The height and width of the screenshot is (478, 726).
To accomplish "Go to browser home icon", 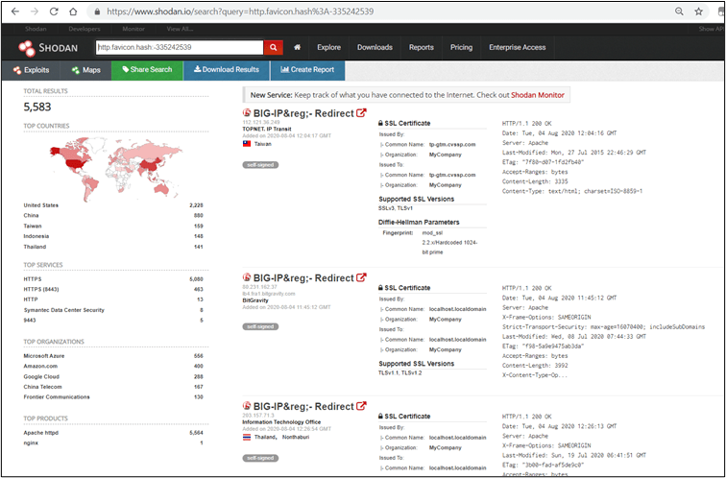I will point(73,12).
